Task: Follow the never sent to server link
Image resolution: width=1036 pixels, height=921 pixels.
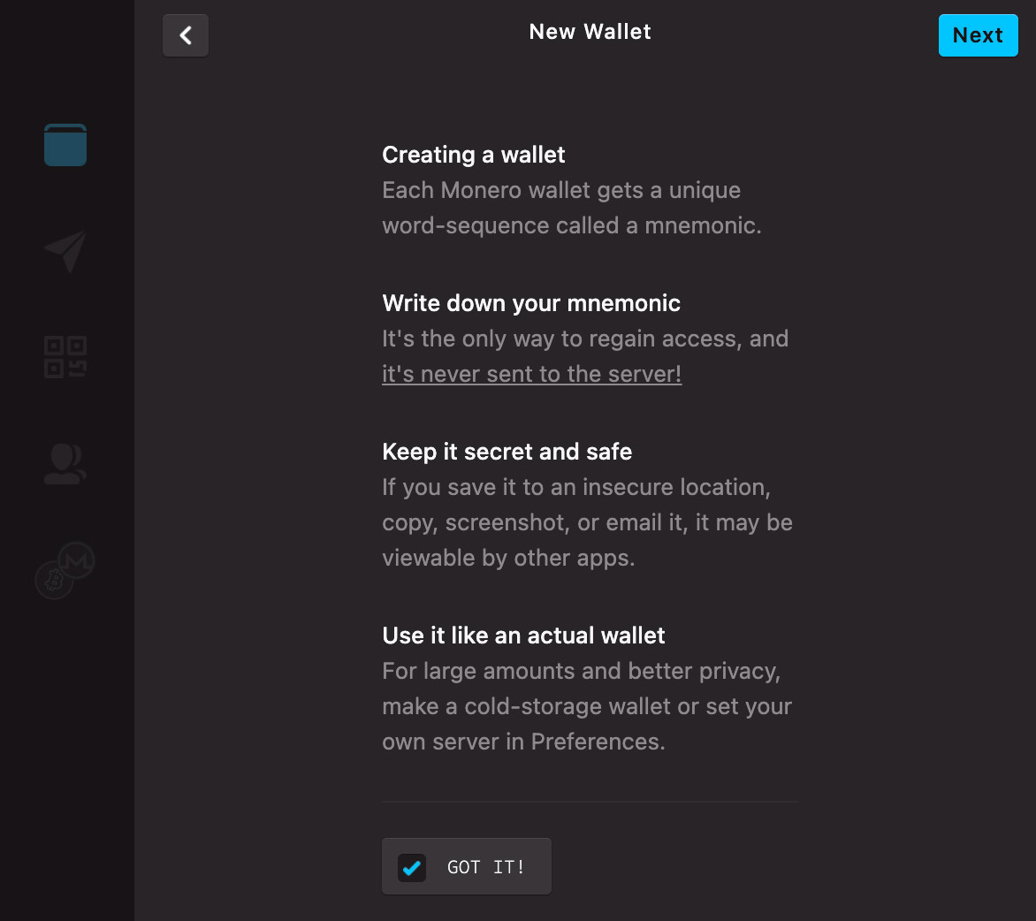Action: (x=532, y=374)
